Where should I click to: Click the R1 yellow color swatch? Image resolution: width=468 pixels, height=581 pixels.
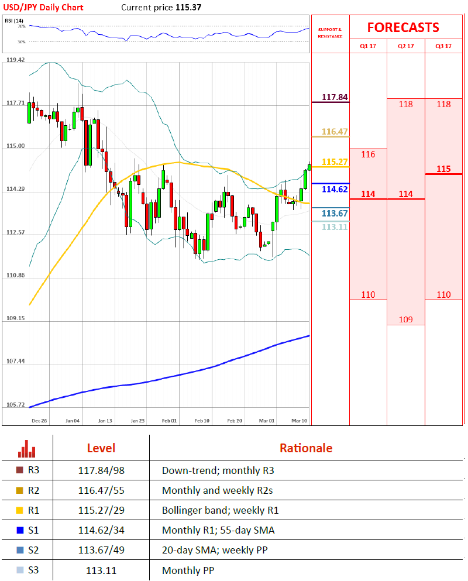[x=20, y=510]
